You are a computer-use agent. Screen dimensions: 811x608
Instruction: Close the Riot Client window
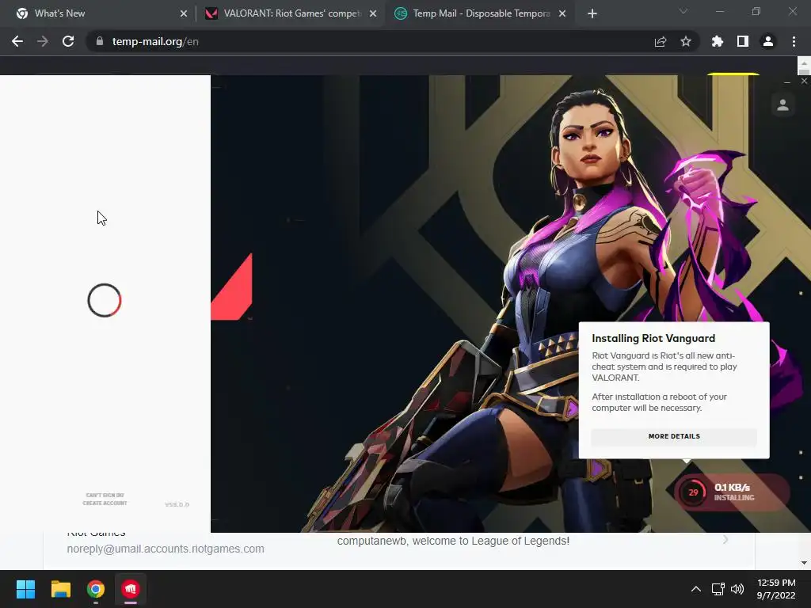pyautogui.click(x=804, y=82)
